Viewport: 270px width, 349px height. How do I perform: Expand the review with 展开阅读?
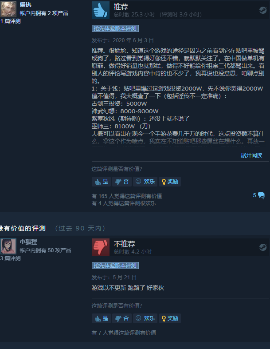pyautogui.click(x=251, y=155)
